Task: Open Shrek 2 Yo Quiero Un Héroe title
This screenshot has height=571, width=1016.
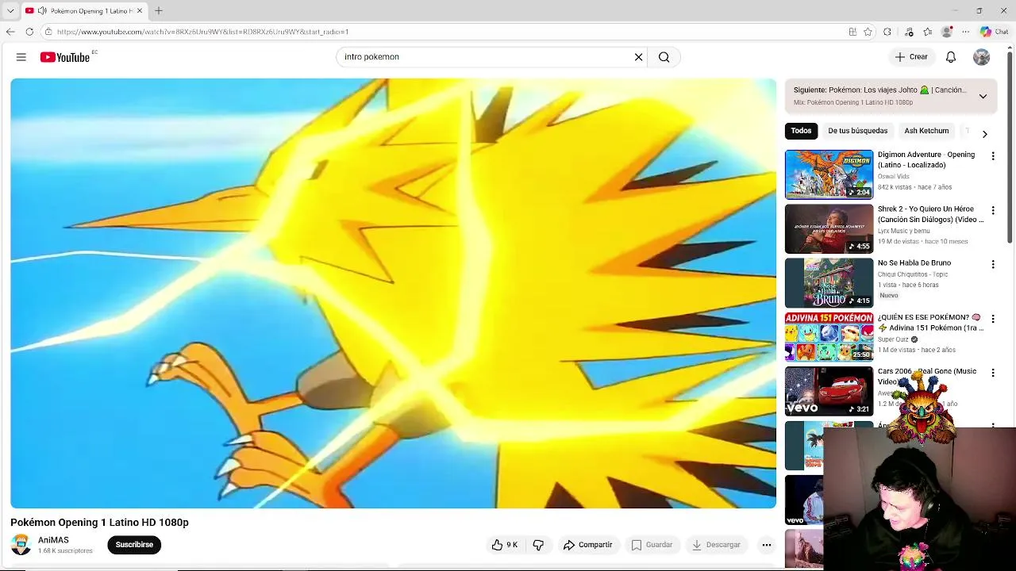Action: coord(930,214)
